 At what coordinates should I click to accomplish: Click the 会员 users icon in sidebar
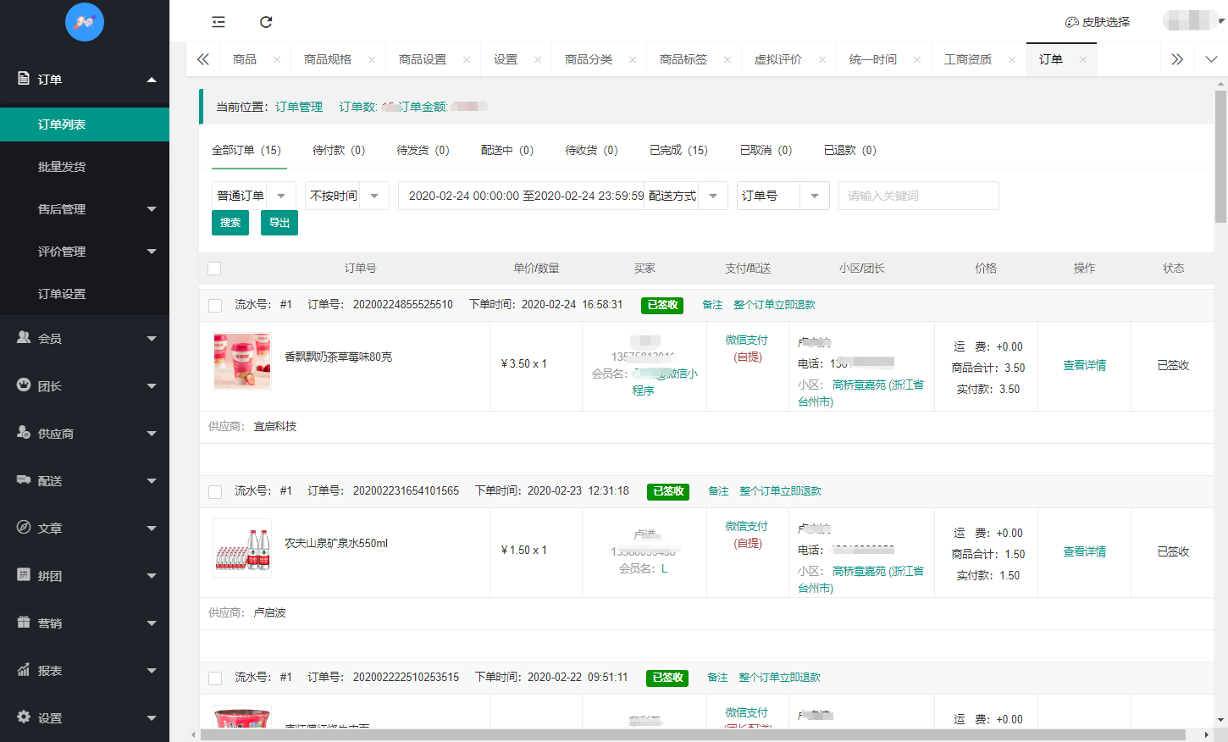[x=24, y=337]
